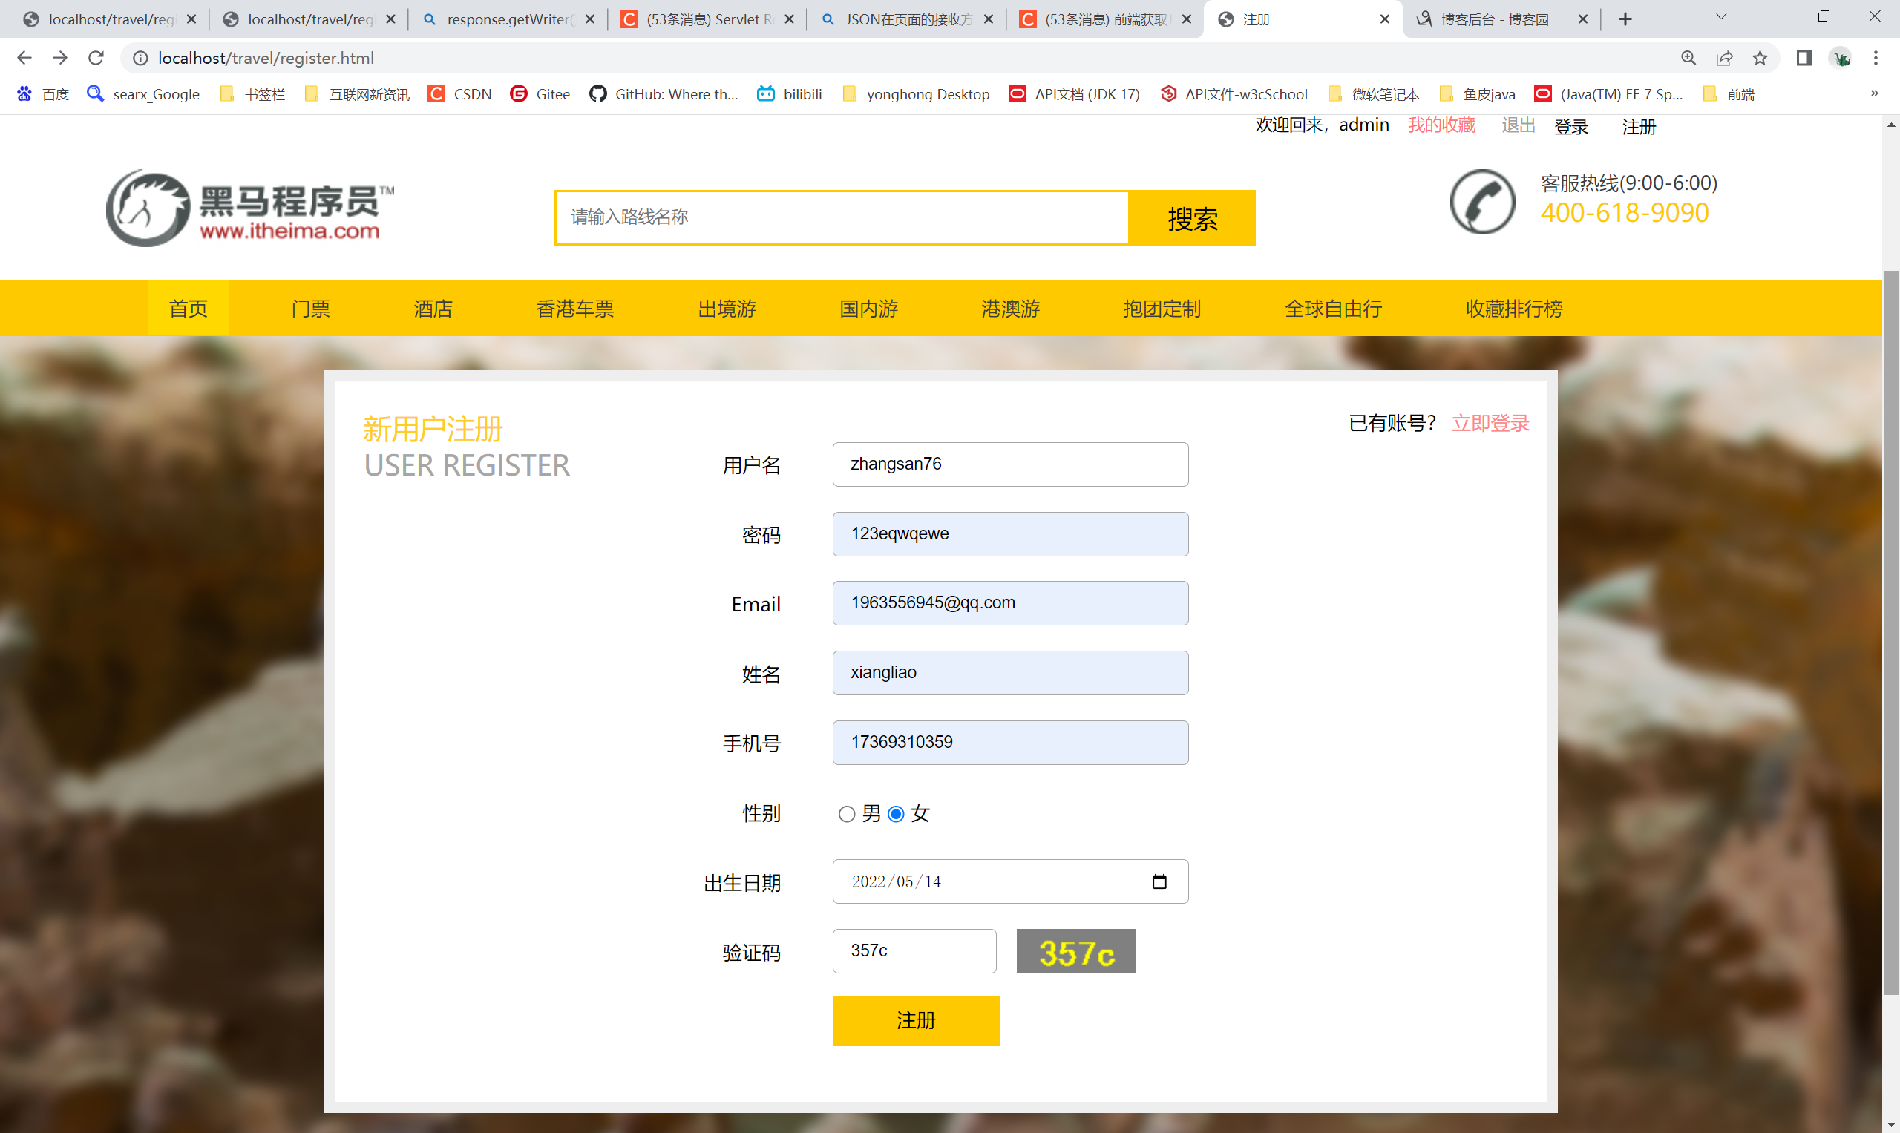Click the 立即登录 link
The height and width of the screenshot is (1133, 1900).
1489,423
